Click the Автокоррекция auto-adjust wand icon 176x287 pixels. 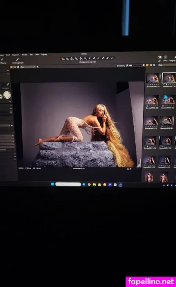tap(18, 60)
